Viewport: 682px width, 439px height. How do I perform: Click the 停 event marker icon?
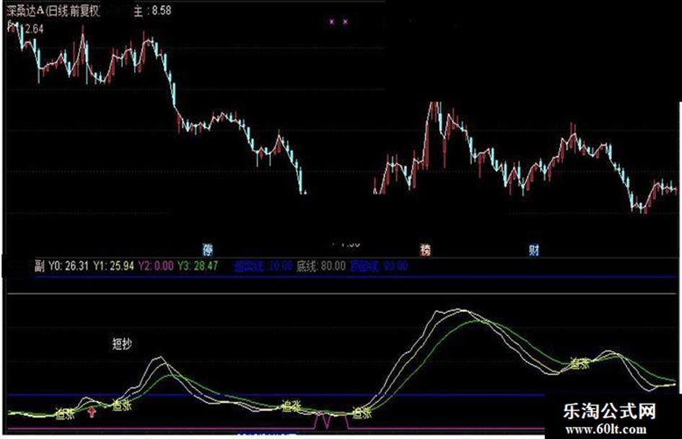click(x=208, y=250)
